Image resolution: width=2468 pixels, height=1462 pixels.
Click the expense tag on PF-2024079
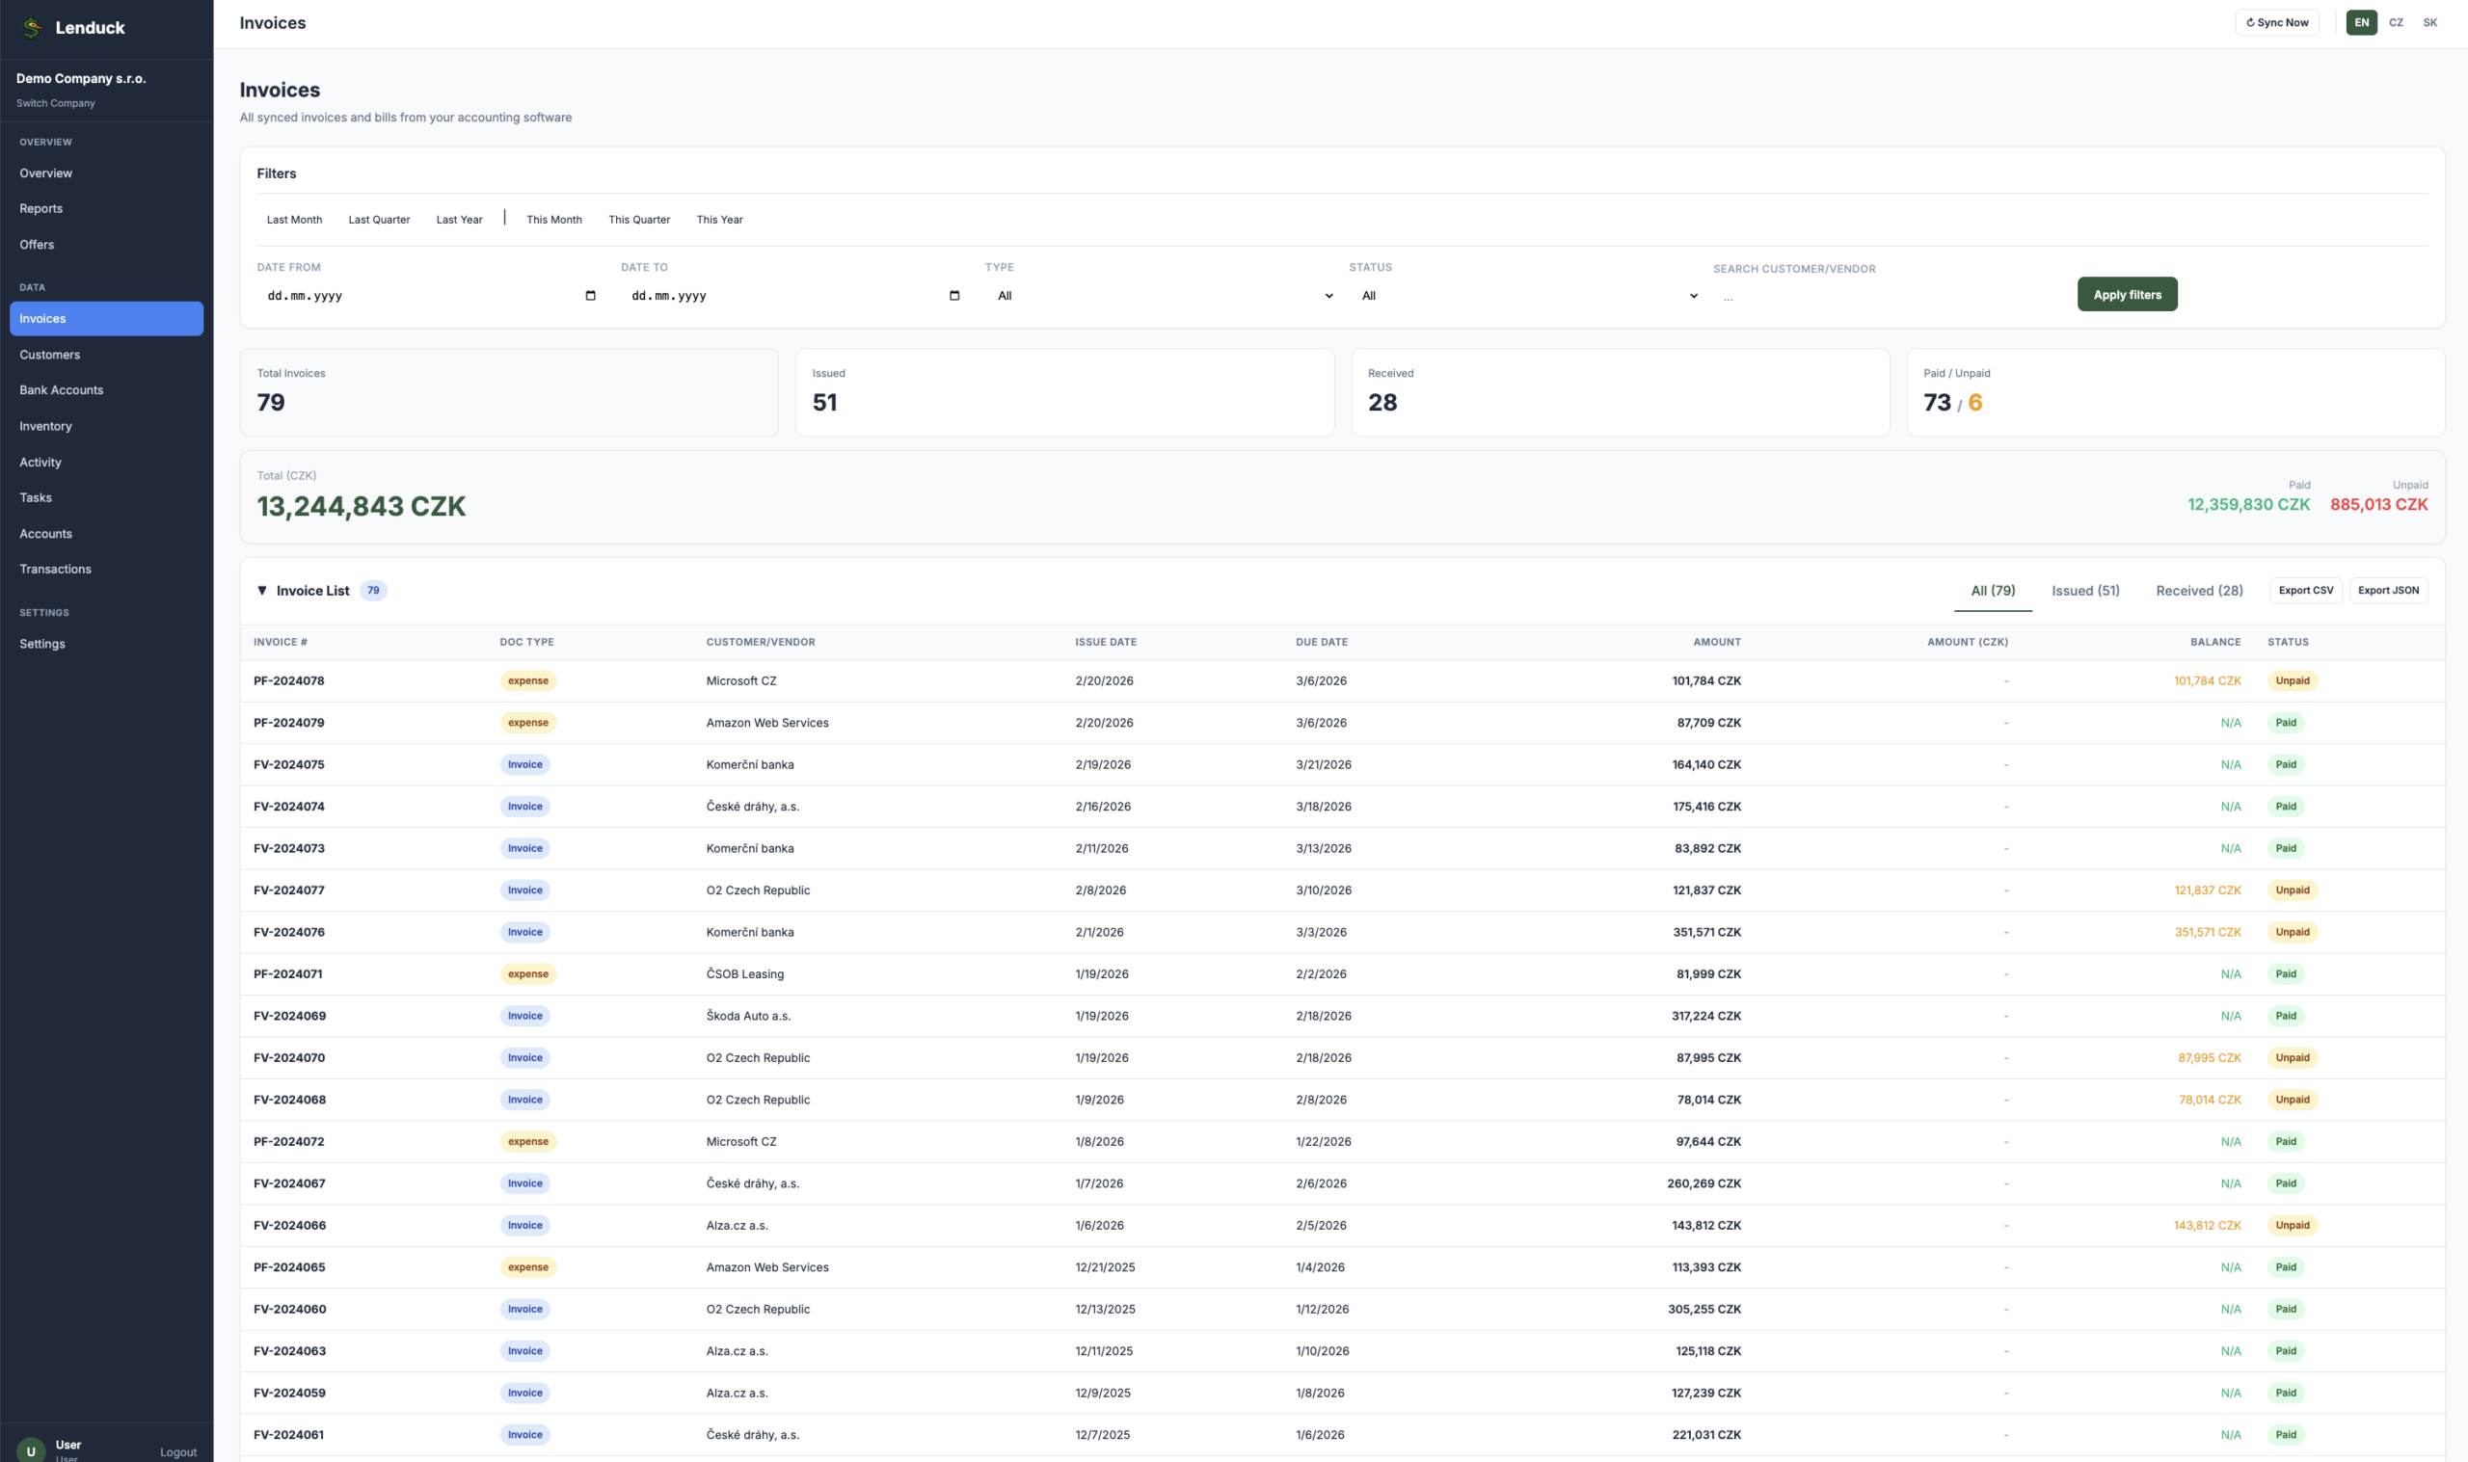click(528, 723)
